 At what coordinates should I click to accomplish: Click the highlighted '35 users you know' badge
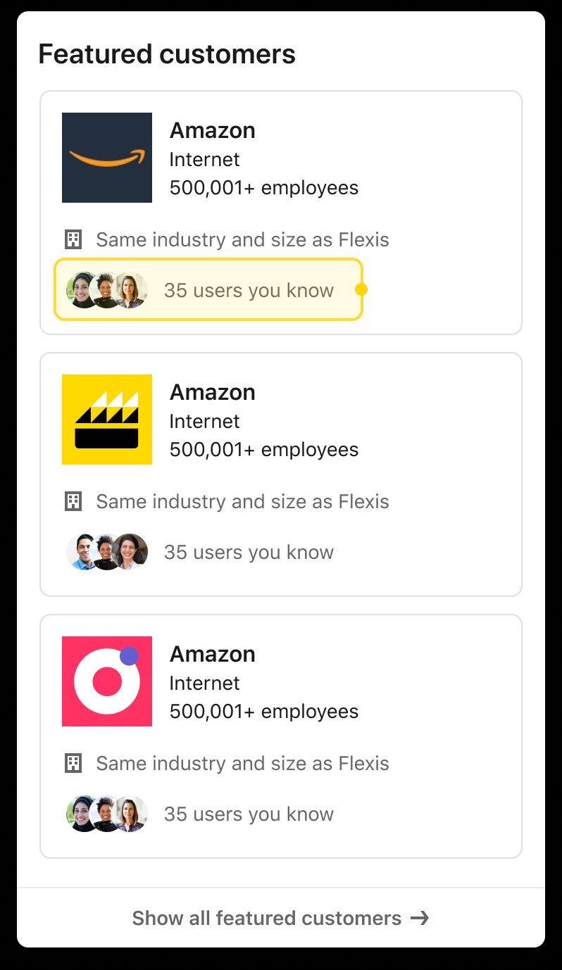pos(208,289)
